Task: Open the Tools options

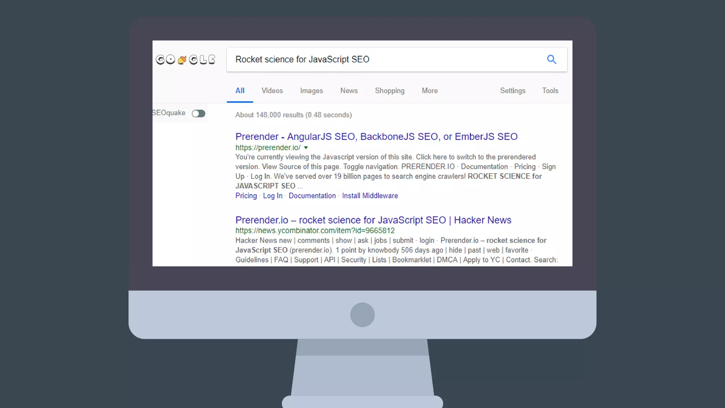Action: (x=550, y=91)
